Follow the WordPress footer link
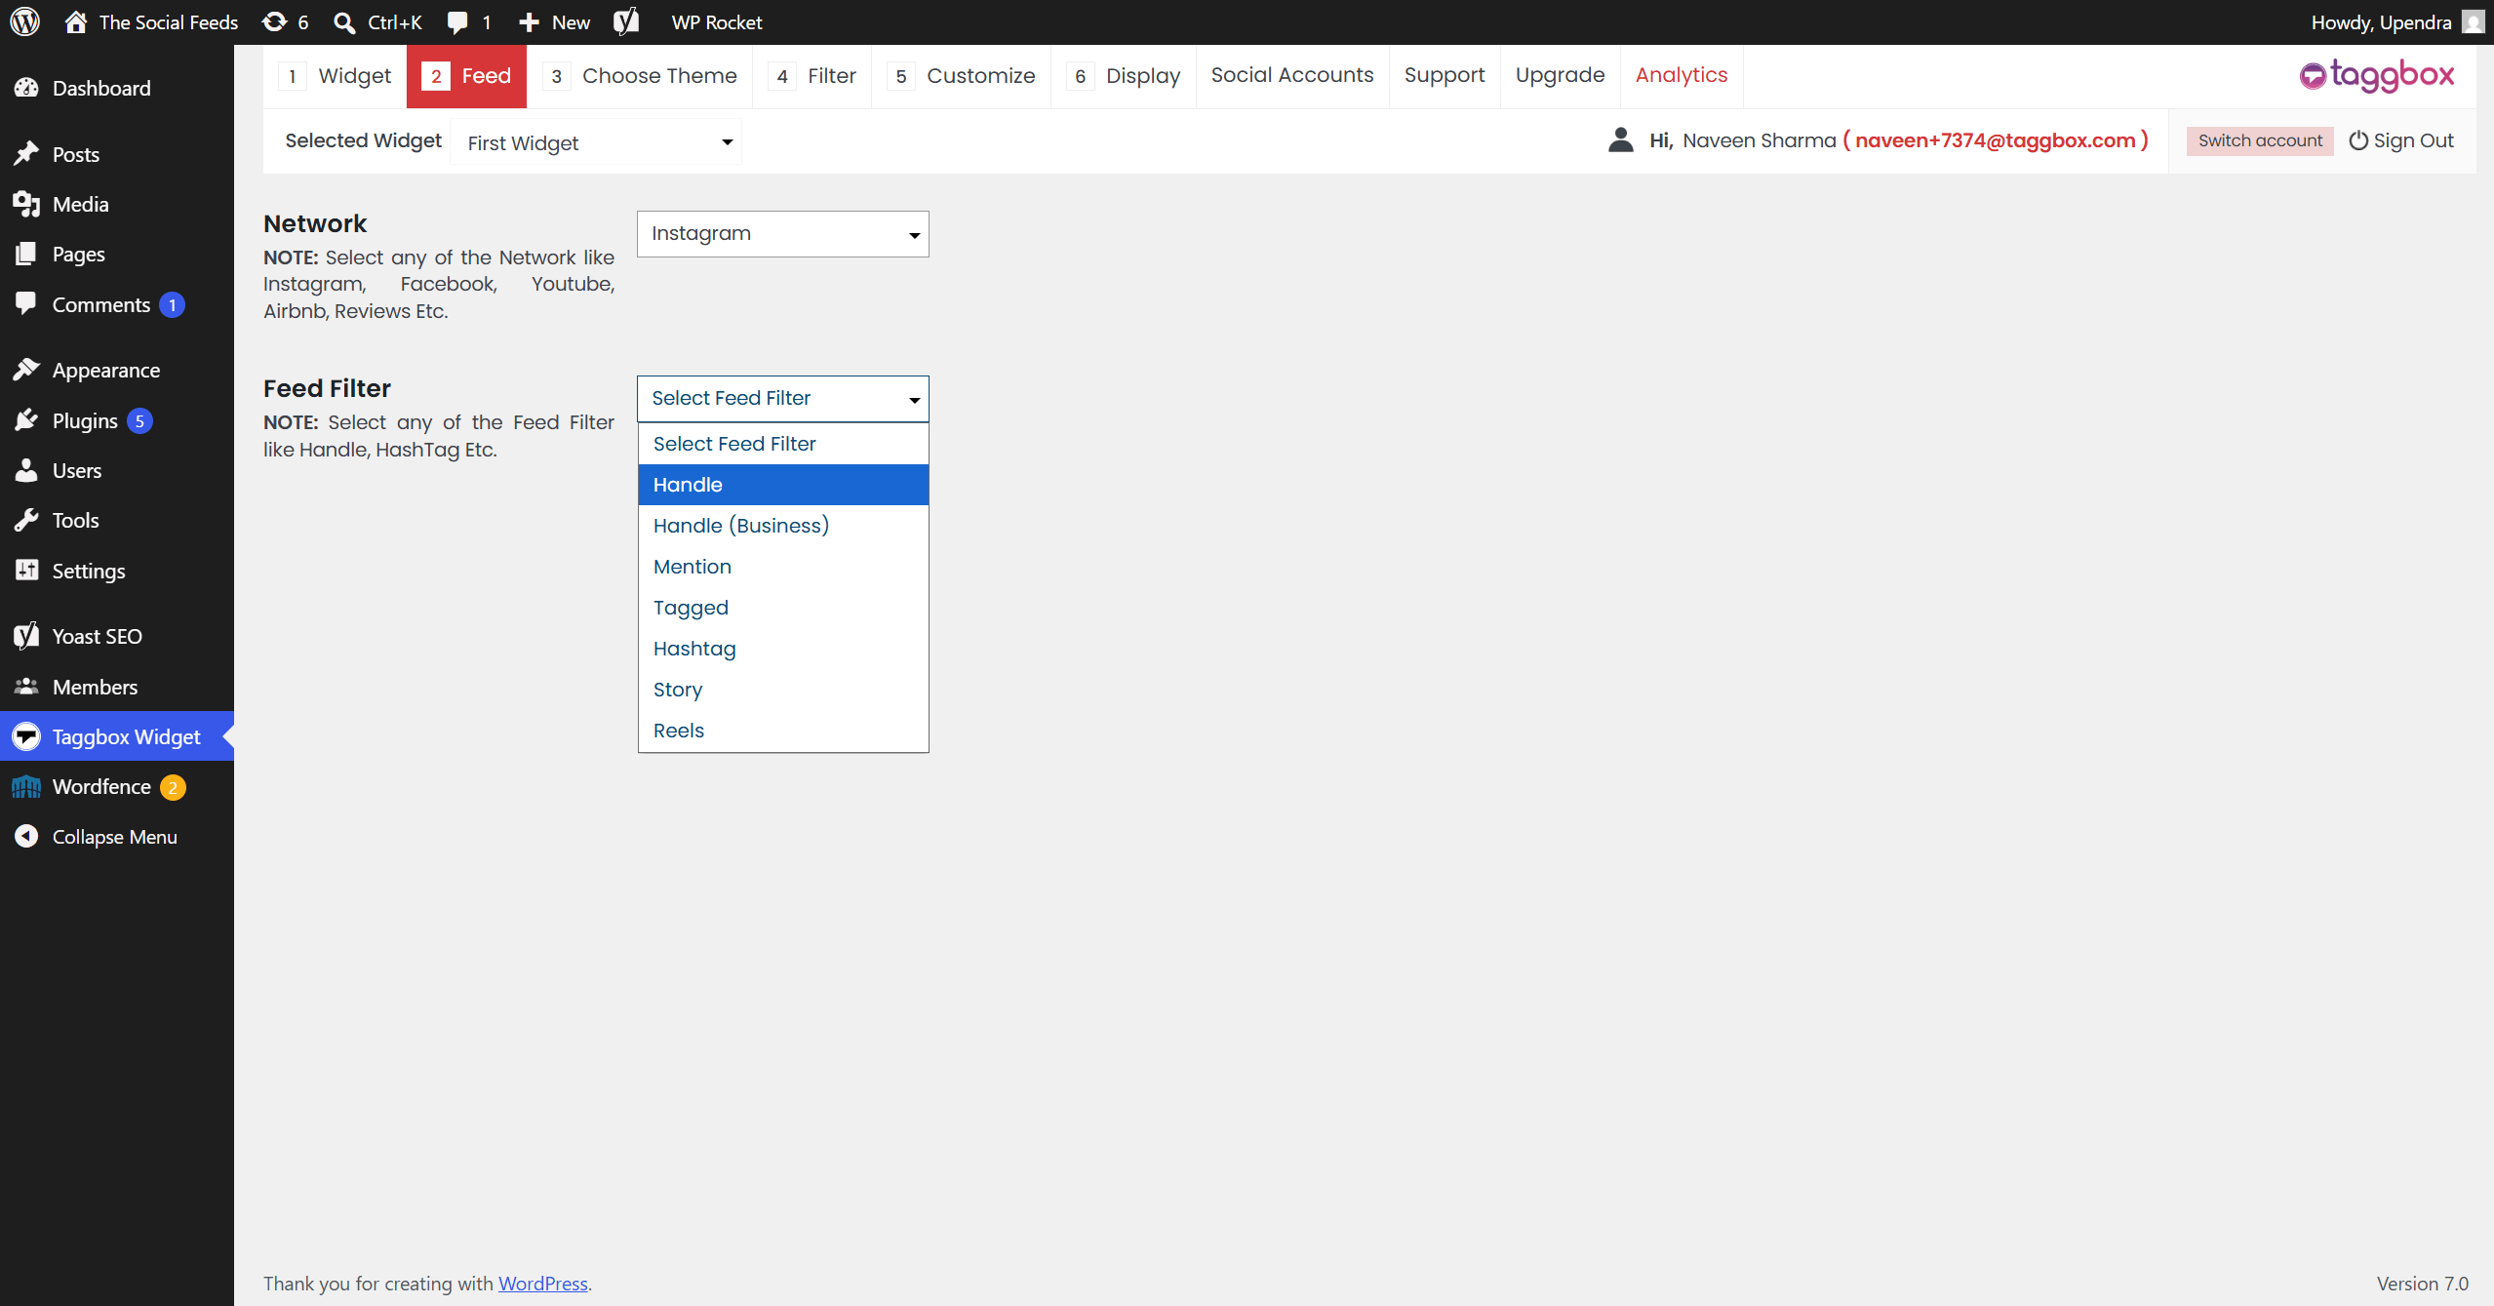 pos(543,1284)
